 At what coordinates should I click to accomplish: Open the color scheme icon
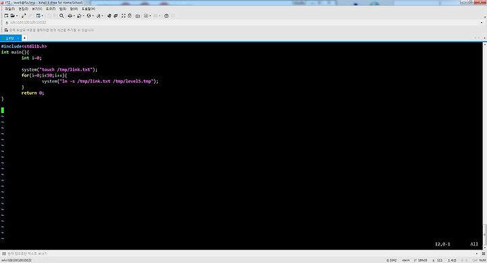coord(79,16)
